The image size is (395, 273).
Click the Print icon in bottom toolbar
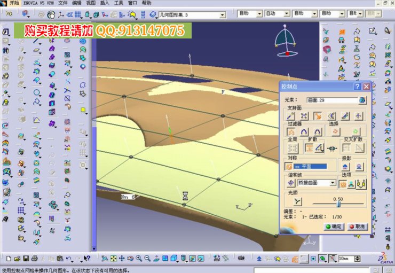(x=33, y=259)
